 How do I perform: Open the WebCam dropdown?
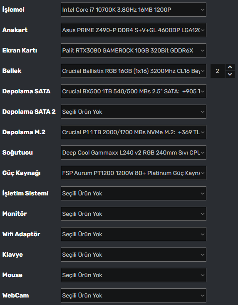[x=134, y=296]
